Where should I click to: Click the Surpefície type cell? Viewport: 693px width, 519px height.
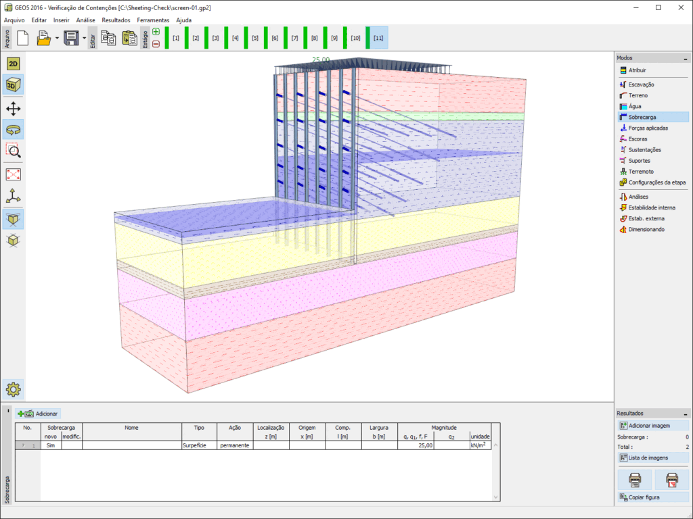200,446
